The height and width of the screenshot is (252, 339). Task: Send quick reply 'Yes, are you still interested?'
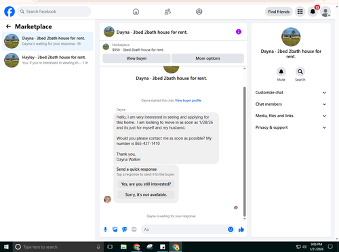tap(146, 184)
